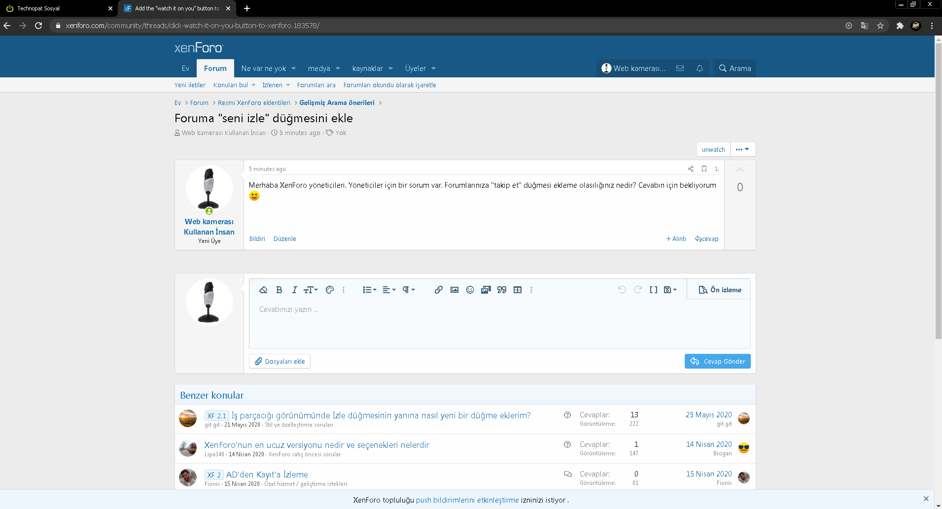Click the Bildiri report link
The width and height of the screenshot is (942, 509).
[x=257, y=239]
